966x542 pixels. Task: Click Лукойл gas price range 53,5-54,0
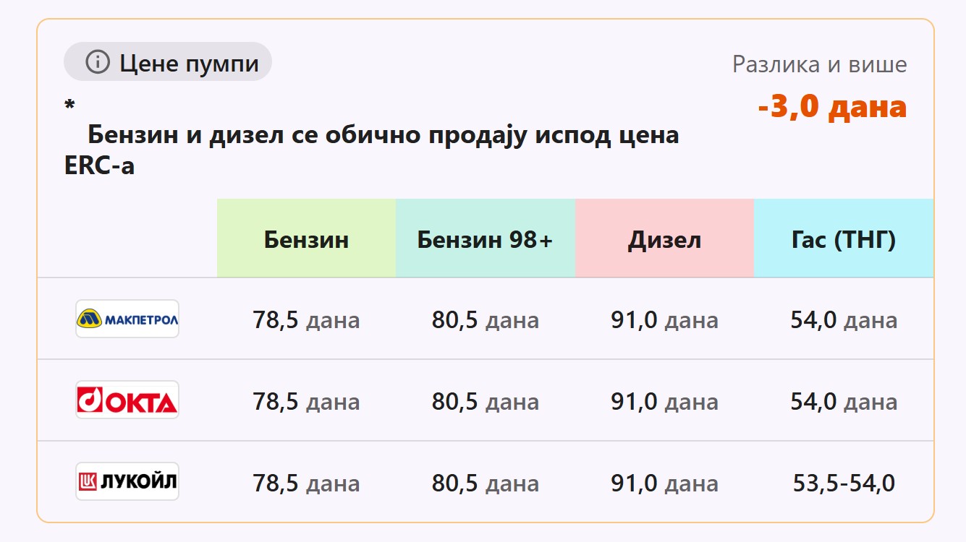[x=844, y=483]
